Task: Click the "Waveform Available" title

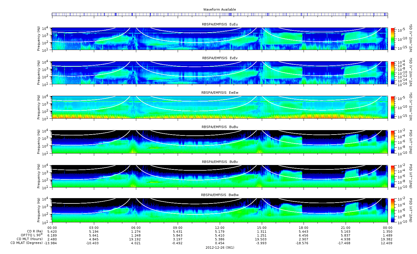Action: point(219,9)
